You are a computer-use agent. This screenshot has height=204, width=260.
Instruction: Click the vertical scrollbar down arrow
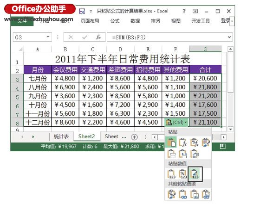tap(231, 130)
